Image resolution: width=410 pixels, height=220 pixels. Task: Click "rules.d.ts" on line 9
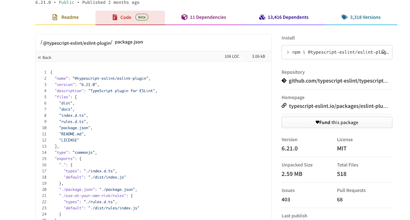[x=72, y=122]
